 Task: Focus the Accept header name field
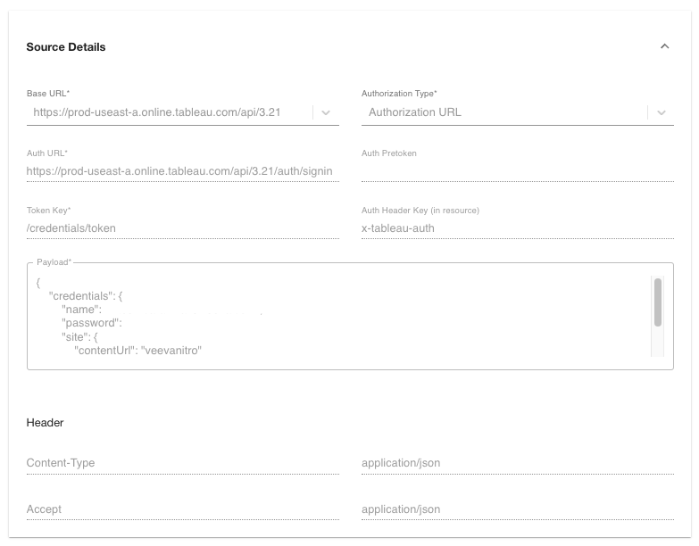(182, 509)
